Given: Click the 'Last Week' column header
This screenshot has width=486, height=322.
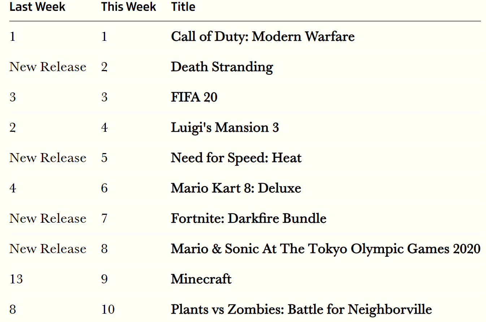Looking at the screenshot, I should click(x=37, y=7).
